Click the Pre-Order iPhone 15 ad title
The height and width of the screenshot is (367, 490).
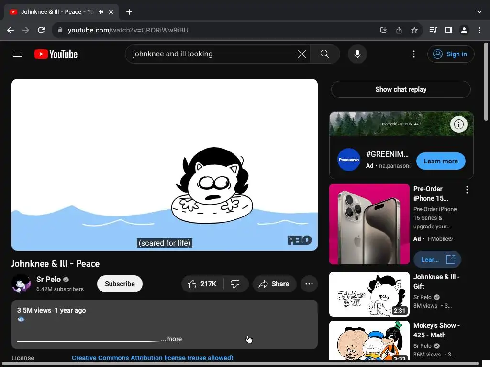tap(431, 194)
